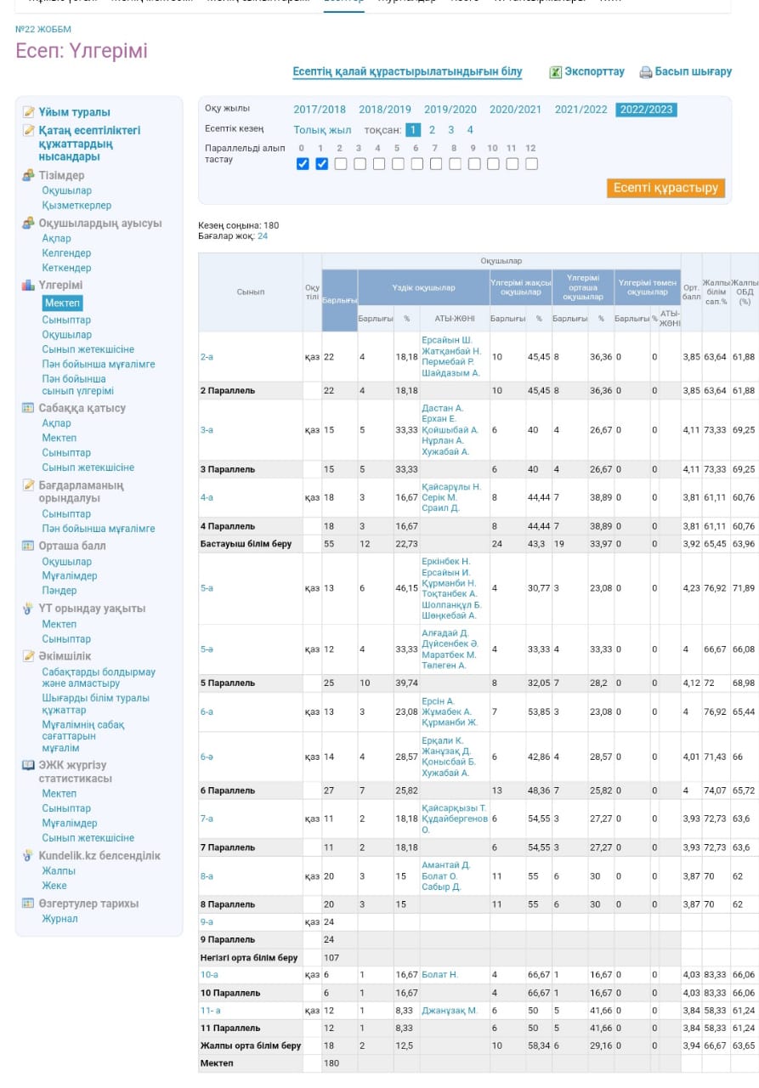The width and height of the screenshot is (759, 1088).
Task: Select school year 2021/2022
Action: click(581, 110)
